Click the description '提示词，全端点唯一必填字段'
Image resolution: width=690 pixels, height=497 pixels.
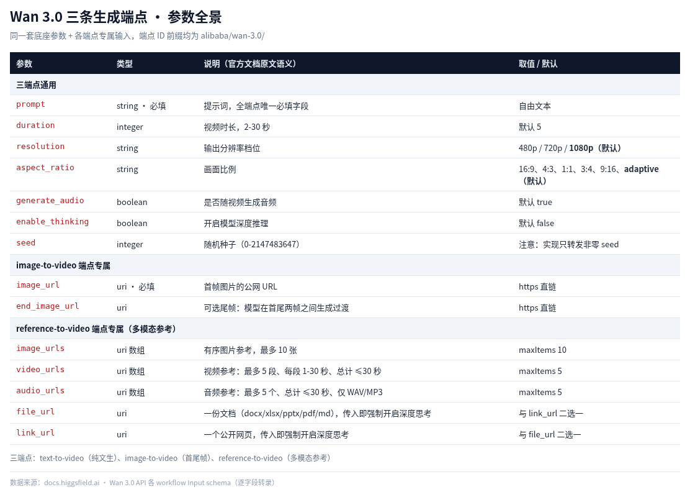pos(256,106)
